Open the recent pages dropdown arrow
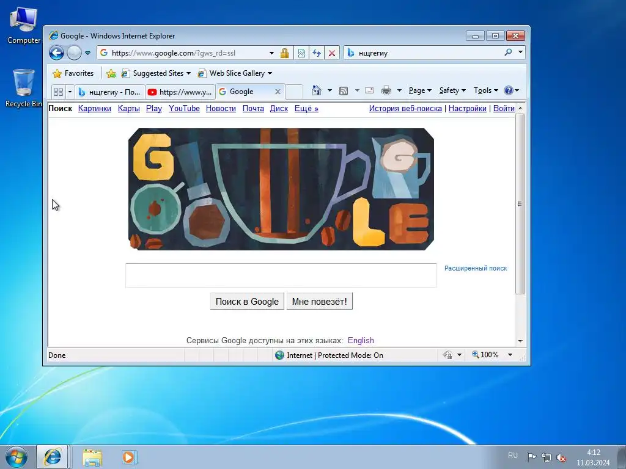The image size is (626, 469). (88, 53)
